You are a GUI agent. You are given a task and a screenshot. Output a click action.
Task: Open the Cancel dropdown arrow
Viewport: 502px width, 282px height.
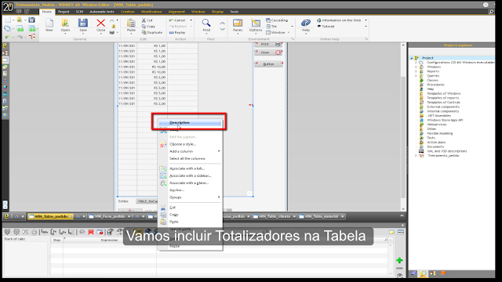[191, 20]
